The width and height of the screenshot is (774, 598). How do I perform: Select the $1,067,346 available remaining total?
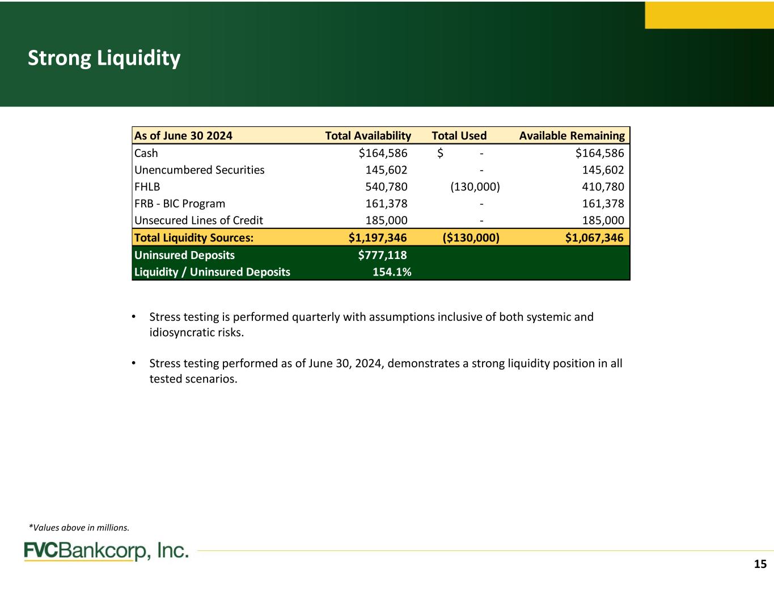tap(594, 237)
